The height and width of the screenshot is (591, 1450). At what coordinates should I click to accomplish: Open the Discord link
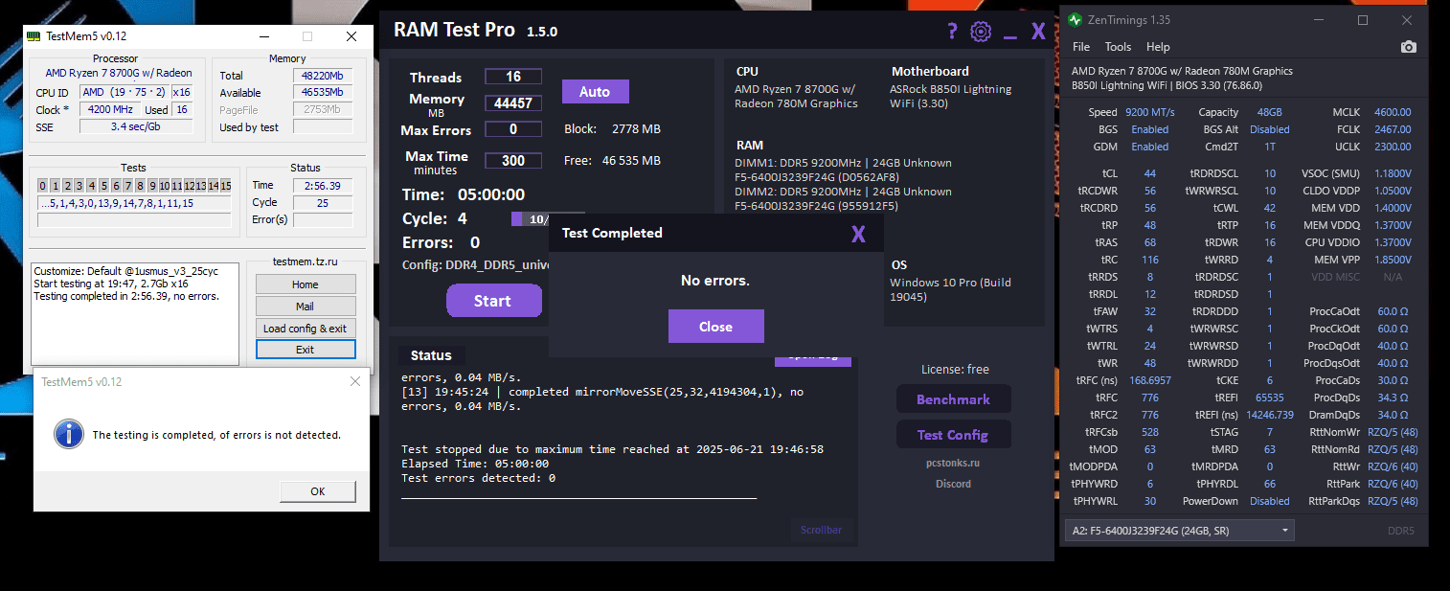tap(953, 484)
